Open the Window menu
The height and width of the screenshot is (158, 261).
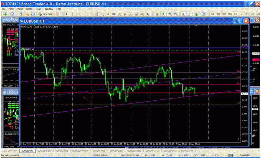click(x=49, y=9)
